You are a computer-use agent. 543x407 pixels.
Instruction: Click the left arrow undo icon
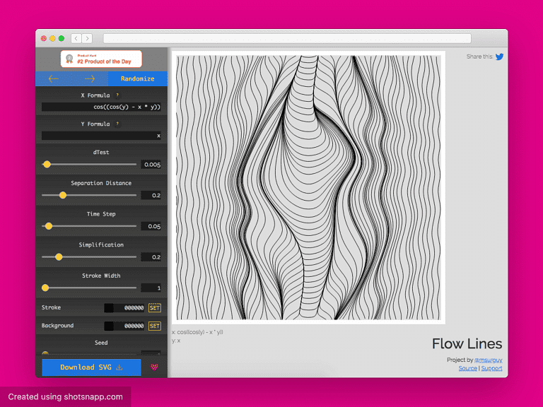pyautogui.click(x=54, y=79)
